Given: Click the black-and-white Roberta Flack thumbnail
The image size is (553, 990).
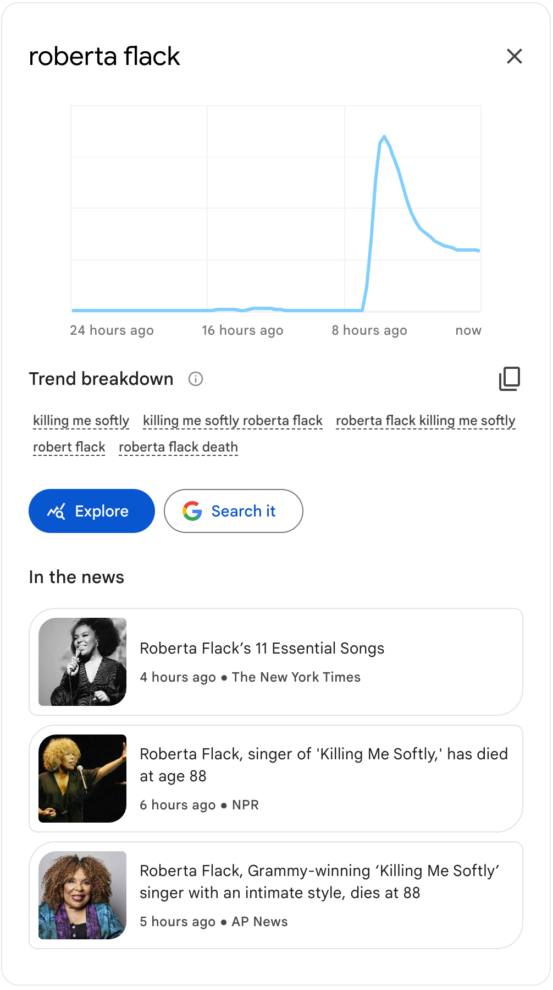Looking at the screenshot, I should [82, 662].
